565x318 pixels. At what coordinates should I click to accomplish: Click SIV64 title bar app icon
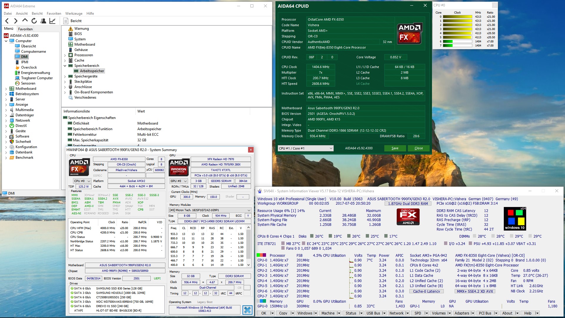260,191
